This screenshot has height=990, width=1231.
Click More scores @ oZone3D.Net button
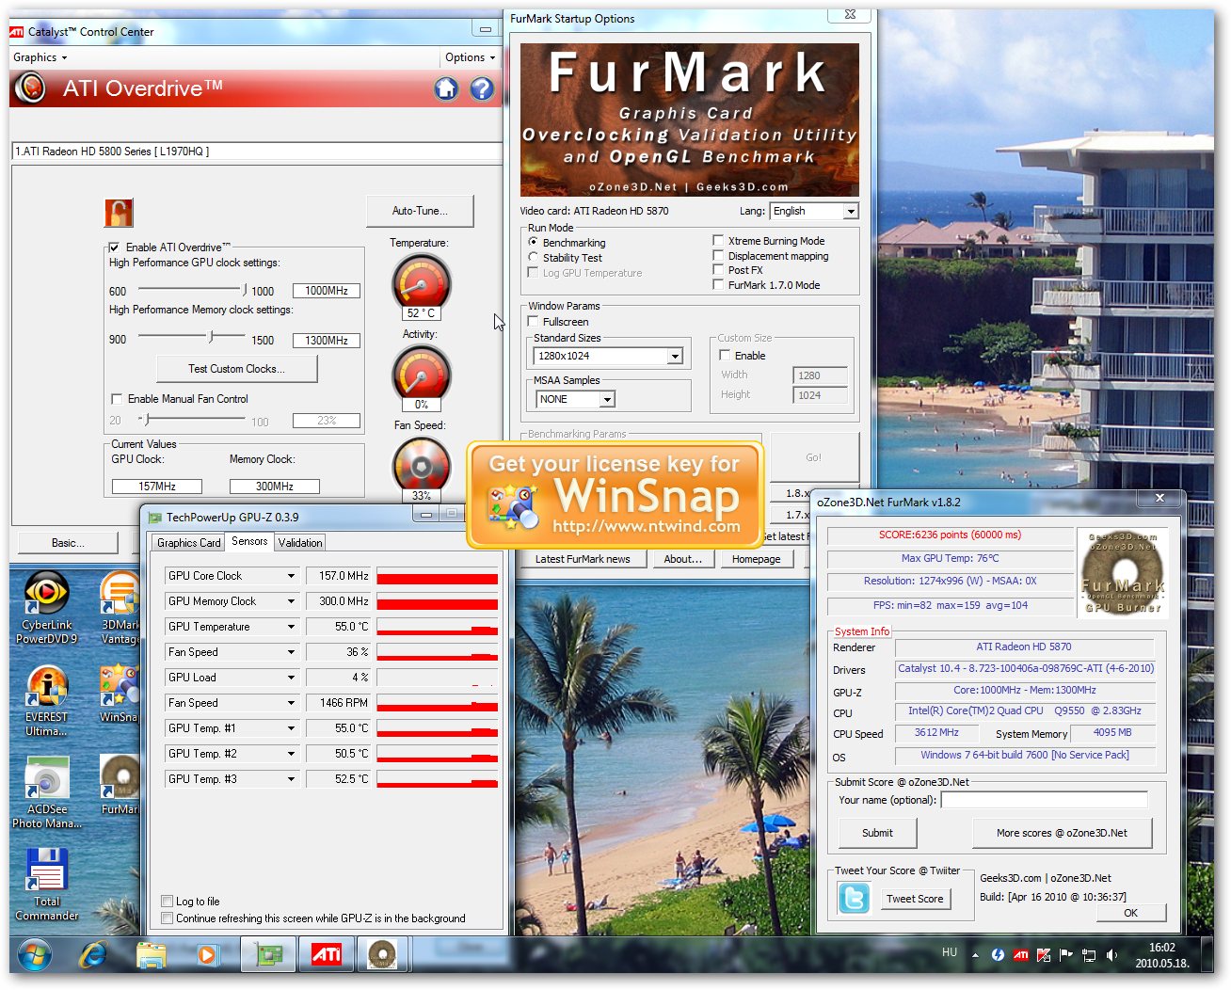tap(1062, 833)
